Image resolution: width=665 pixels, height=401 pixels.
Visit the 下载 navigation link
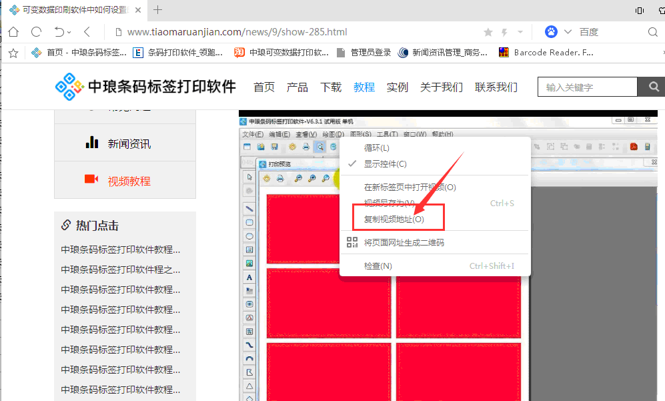coord(331,87)
